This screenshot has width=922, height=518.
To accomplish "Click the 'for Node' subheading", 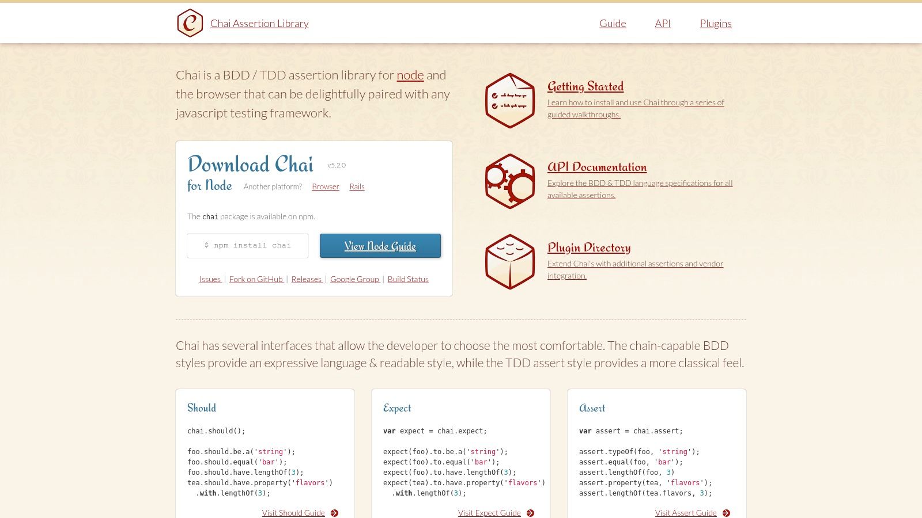I will click(210, 185).
